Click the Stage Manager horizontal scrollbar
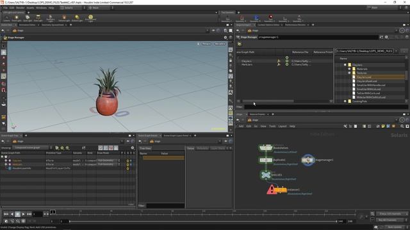 tap(268, 101)
